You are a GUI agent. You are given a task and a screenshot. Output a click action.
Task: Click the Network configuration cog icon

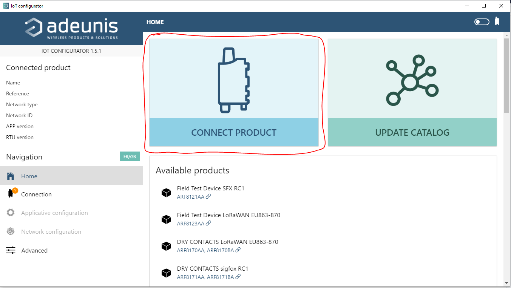pyautogui.click(x=11, y=231)
